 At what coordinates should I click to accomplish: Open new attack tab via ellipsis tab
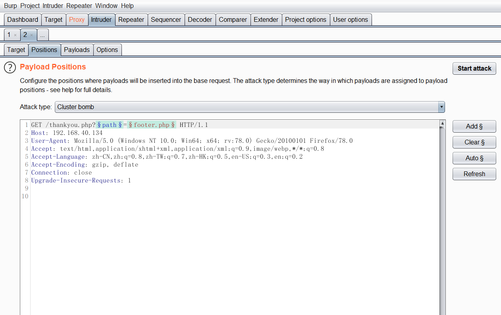pyautogui.click(x=42, y=35)
